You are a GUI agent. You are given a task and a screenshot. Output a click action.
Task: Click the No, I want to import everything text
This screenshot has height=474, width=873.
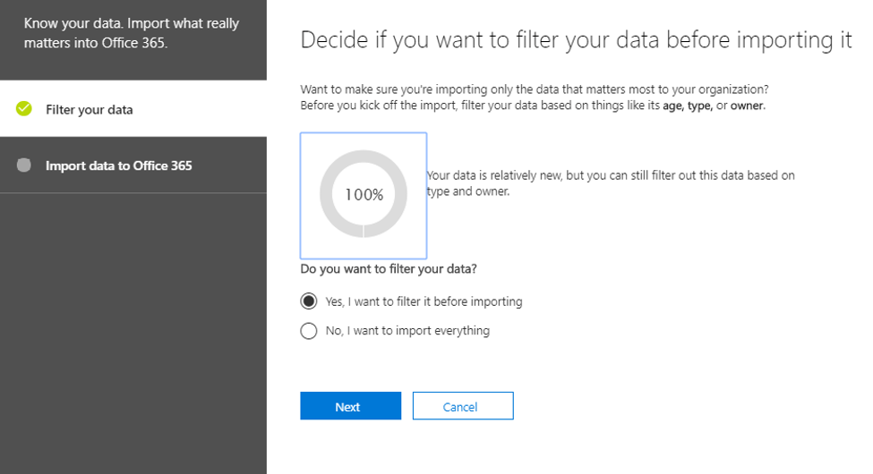click(407, 331)
